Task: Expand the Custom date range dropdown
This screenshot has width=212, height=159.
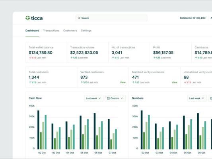Action: (115, 98)
